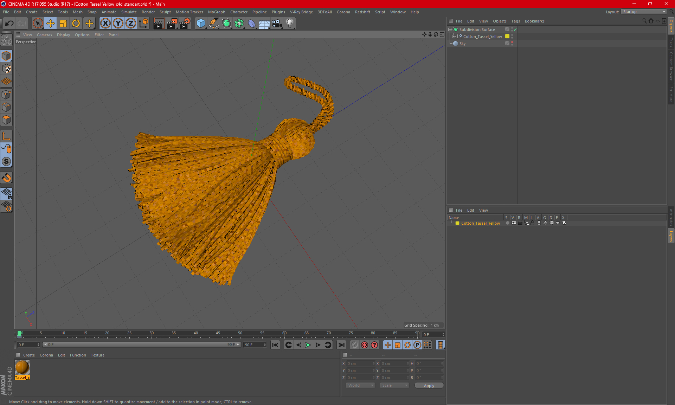Open the Layers side tab
The image size is (675, 405).
[671, 236]
